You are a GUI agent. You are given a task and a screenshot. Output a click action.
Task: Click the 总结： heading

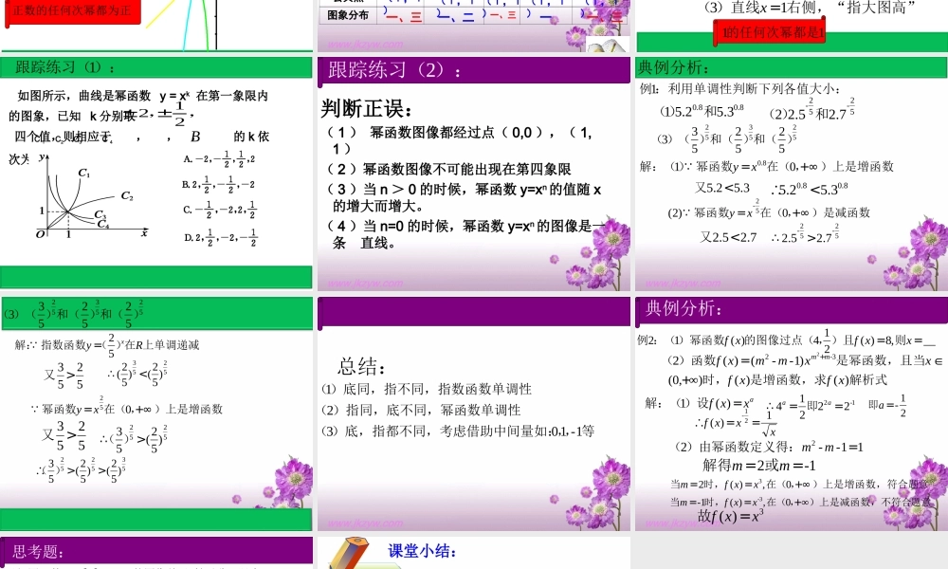click(x=361, y=366)
